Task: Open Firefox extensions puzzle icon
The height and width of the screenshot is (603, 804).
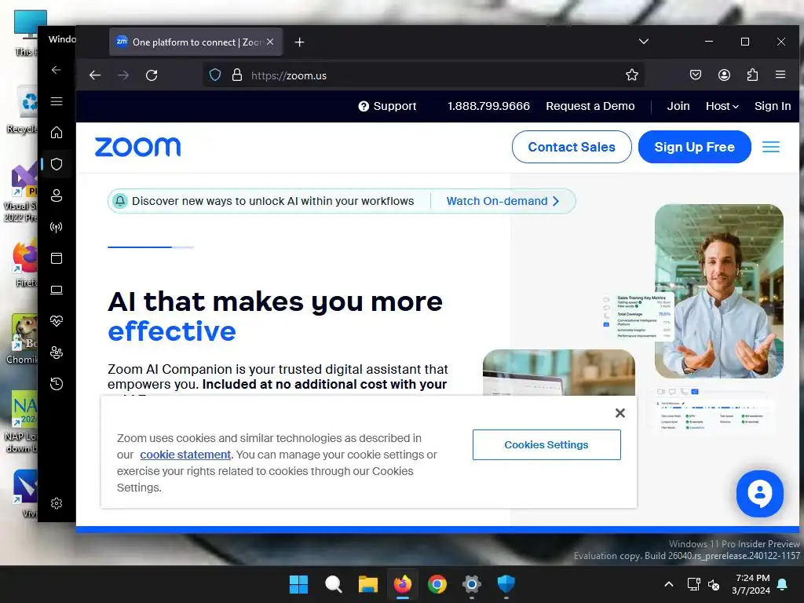Action: 752,75
